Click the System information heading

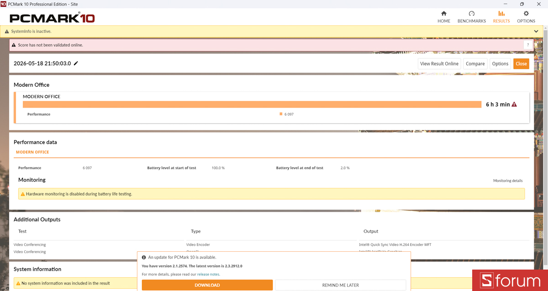(x=37, y=269)
